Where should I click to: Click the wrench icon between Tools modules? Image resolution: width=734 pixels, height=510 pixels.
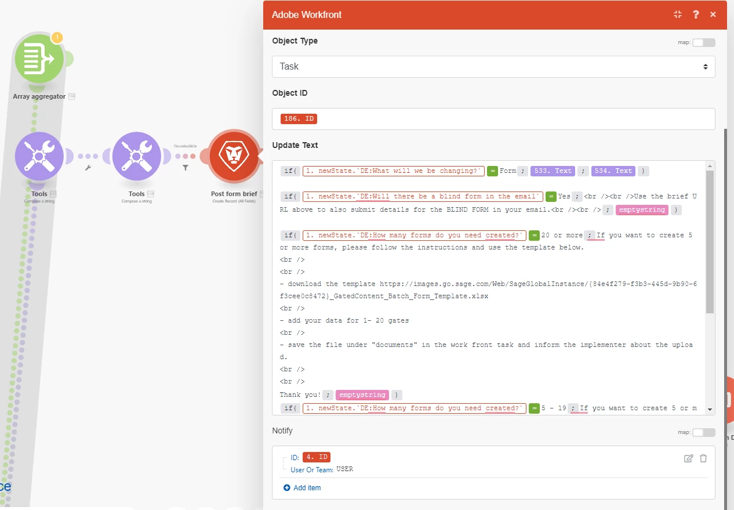tap(88, 168)
